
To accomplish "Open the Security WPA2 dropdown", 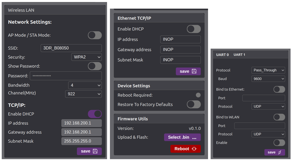I will 86,57.
